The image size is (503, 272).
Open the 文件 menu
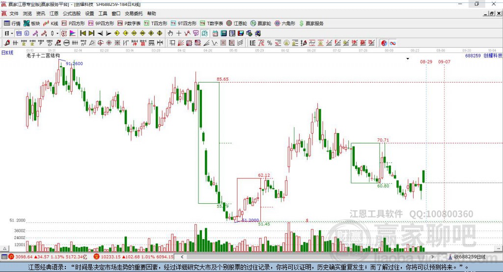pos(14,13)
